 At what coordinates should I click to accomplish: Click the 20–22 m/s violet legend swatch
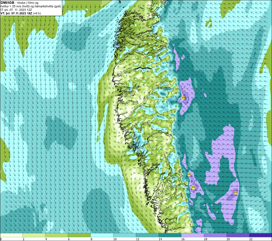pos(238,235)
